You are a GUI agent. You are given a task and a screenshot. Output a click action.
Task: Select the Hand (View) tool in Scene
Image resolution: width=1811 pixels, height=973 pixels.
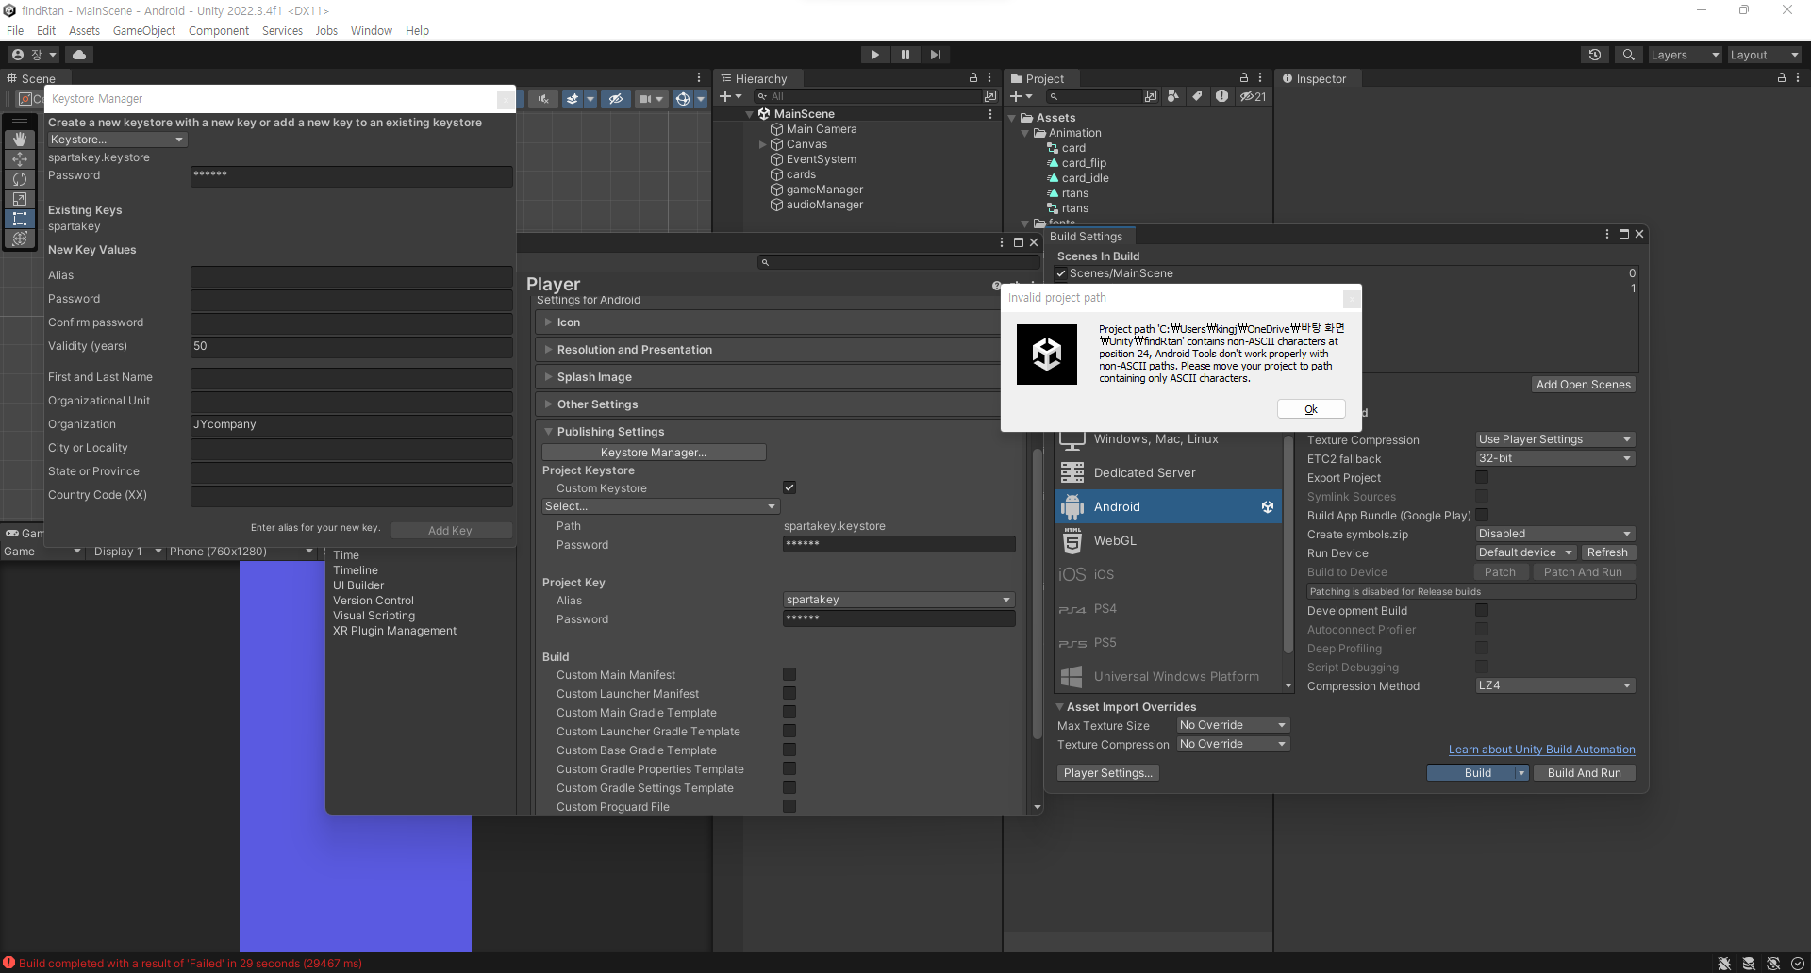(x=20, y=140)
